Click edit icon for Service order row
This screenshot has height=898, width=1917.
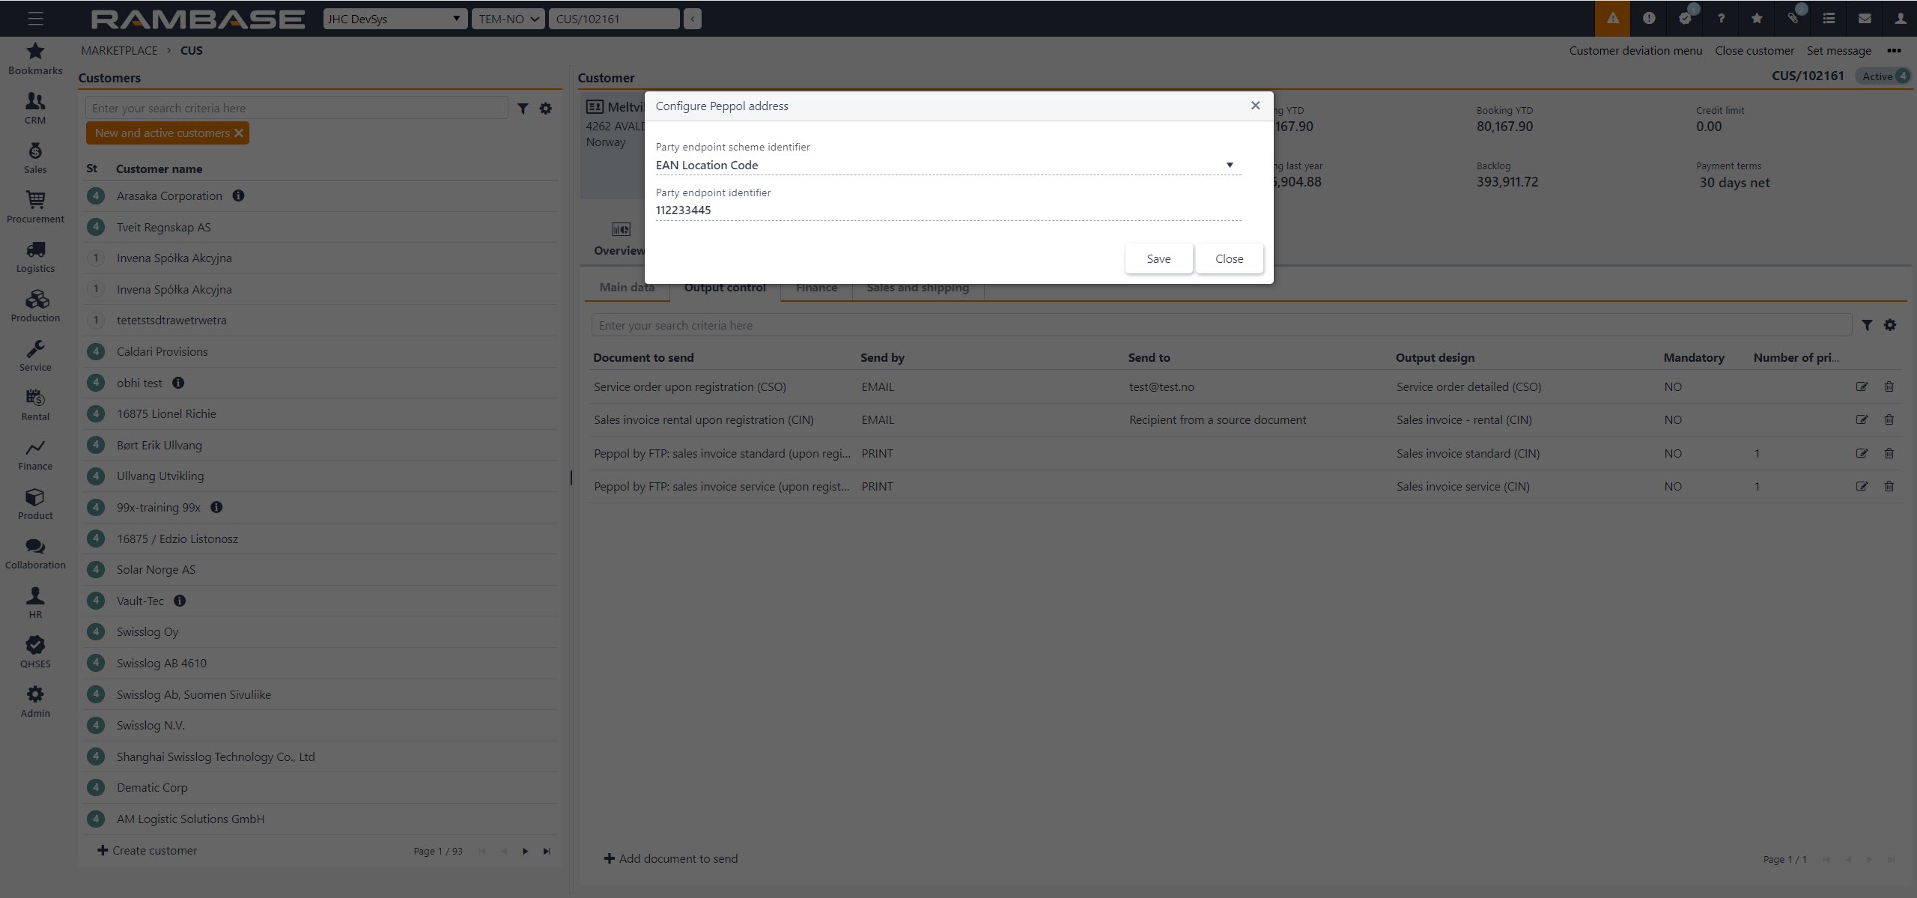tap(1862, 387)
